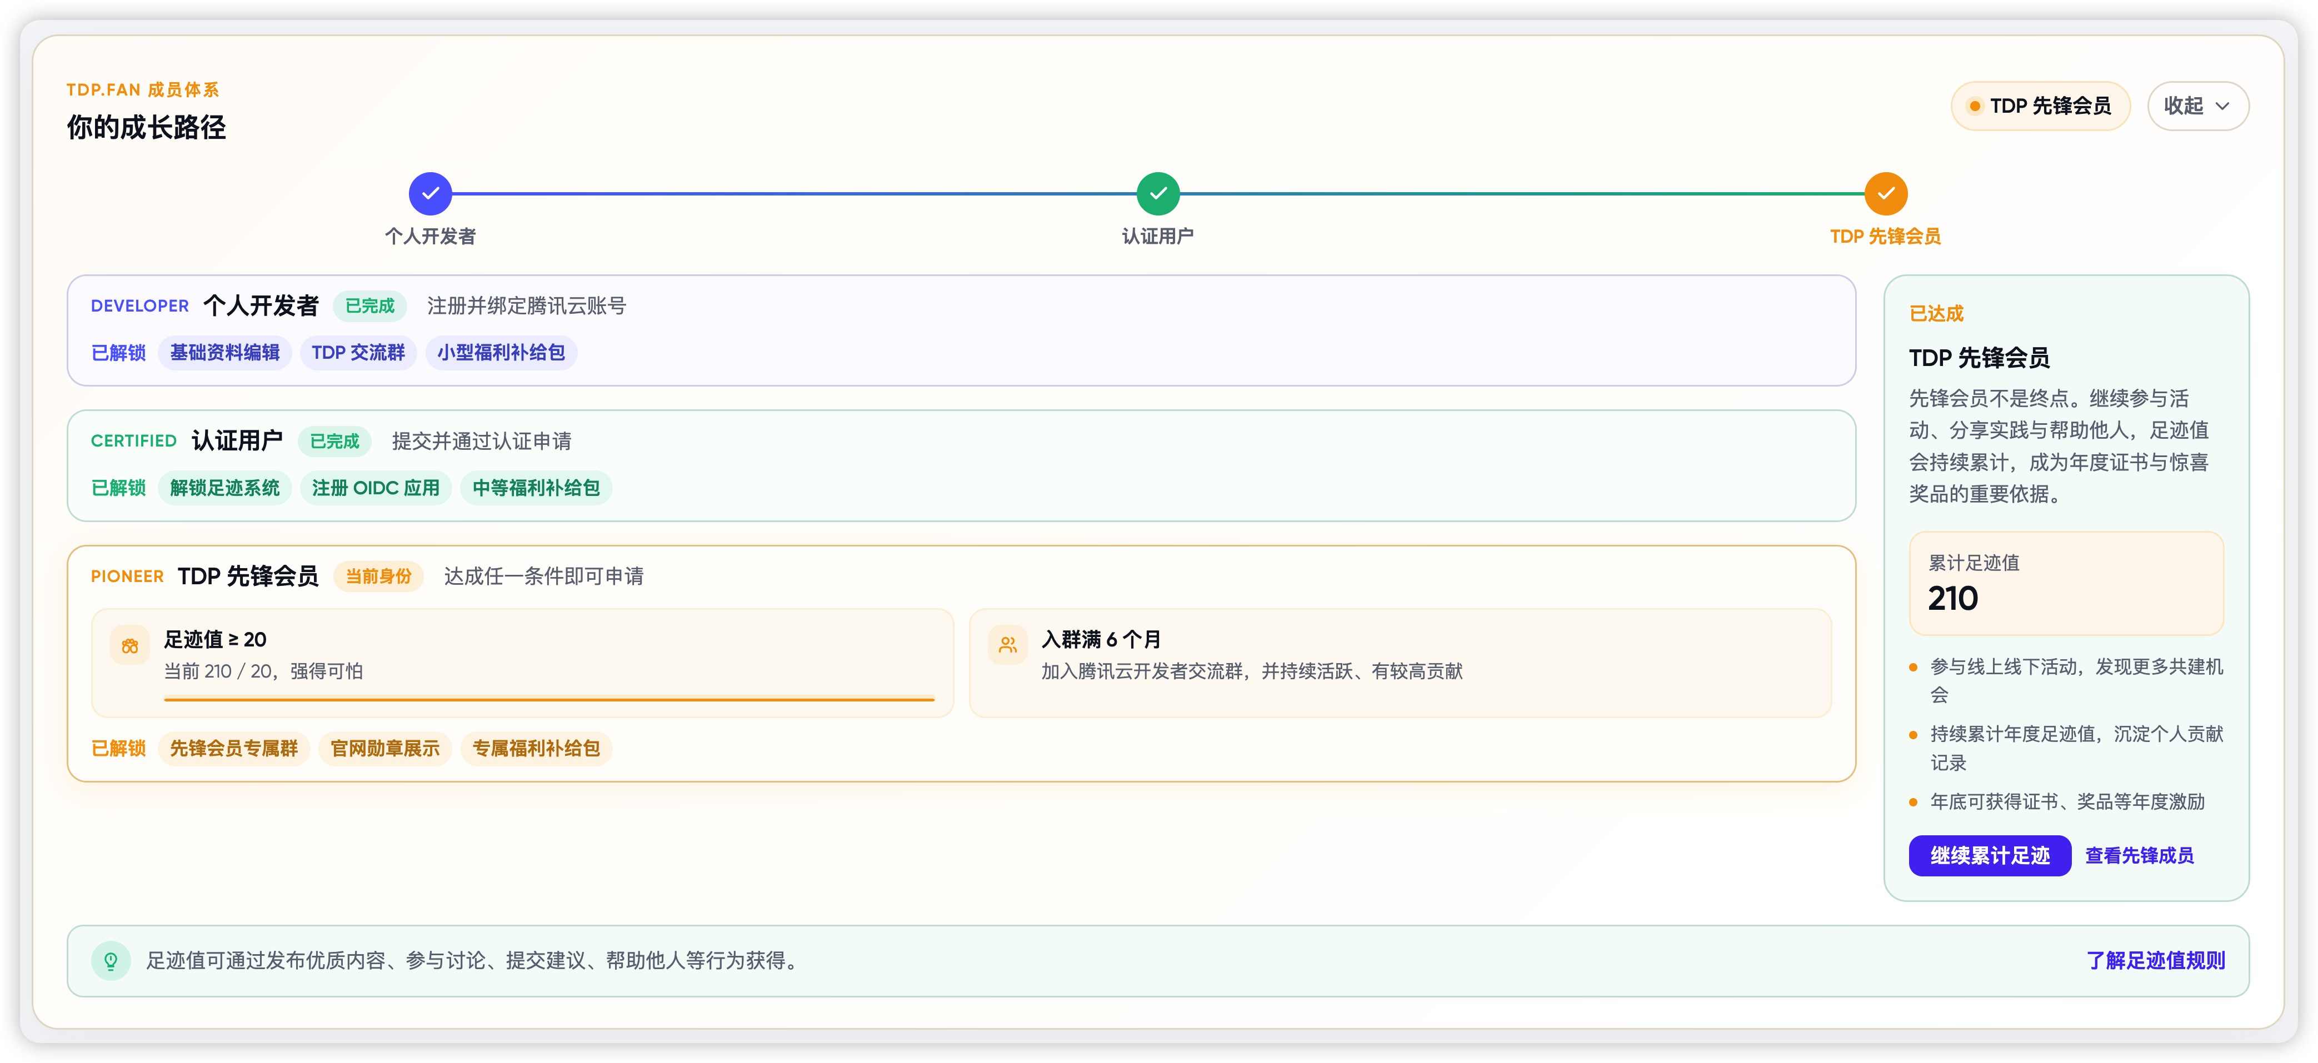
Task: Click the 足迹值 progress bar
Action: pos(549,699)
